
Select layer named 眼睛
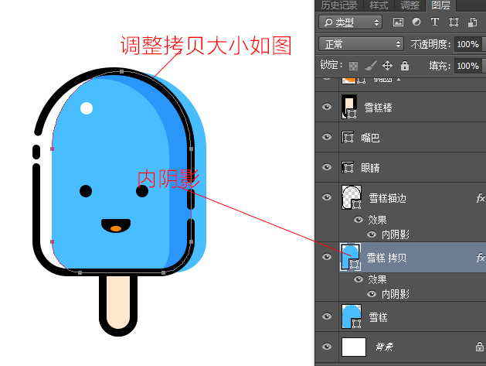(370, 168)
